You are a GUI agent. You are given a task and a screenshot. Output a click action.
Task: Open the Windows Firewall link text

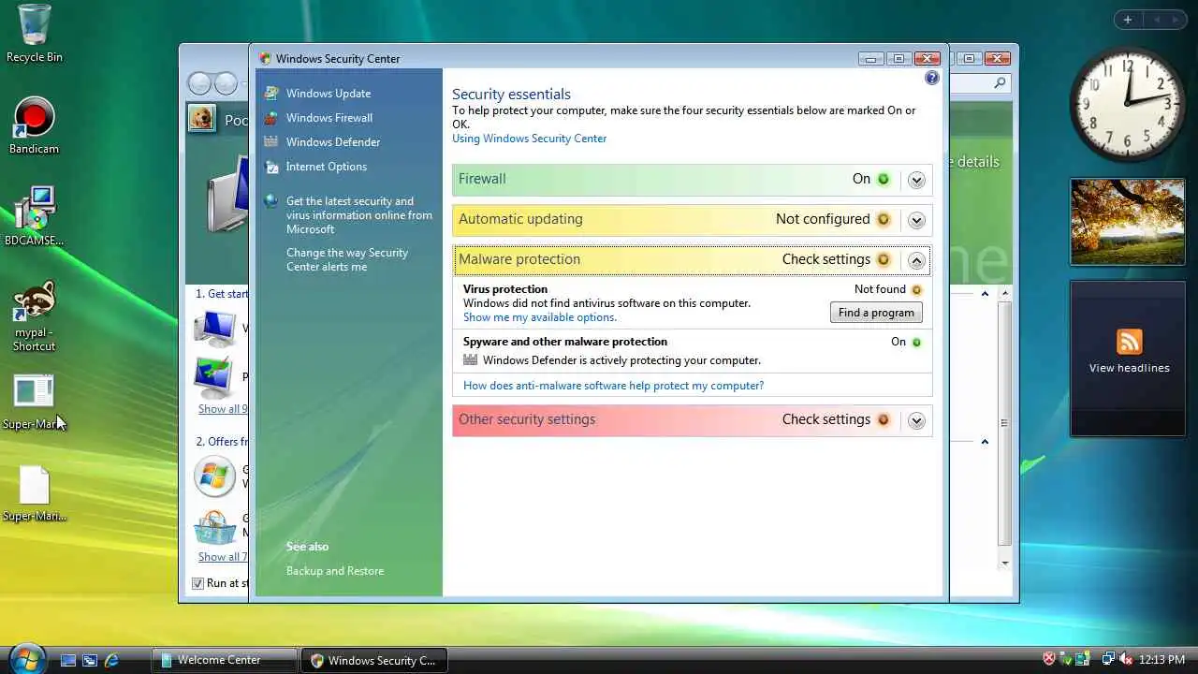click(329, 118)
